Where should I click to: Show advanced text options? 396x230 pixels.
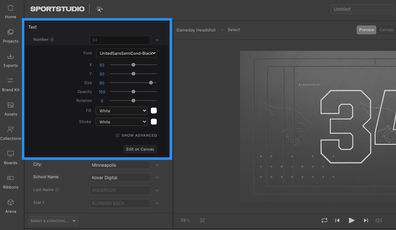pos(136,136)
